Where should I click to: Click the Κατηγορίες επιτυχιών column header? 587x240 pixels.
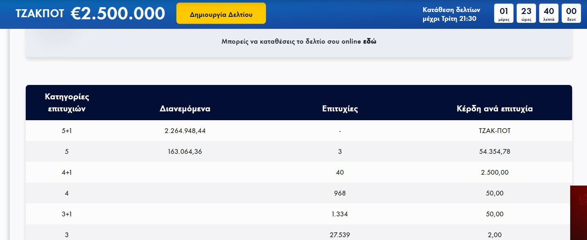pyautogui.click(x=67, y=103)
